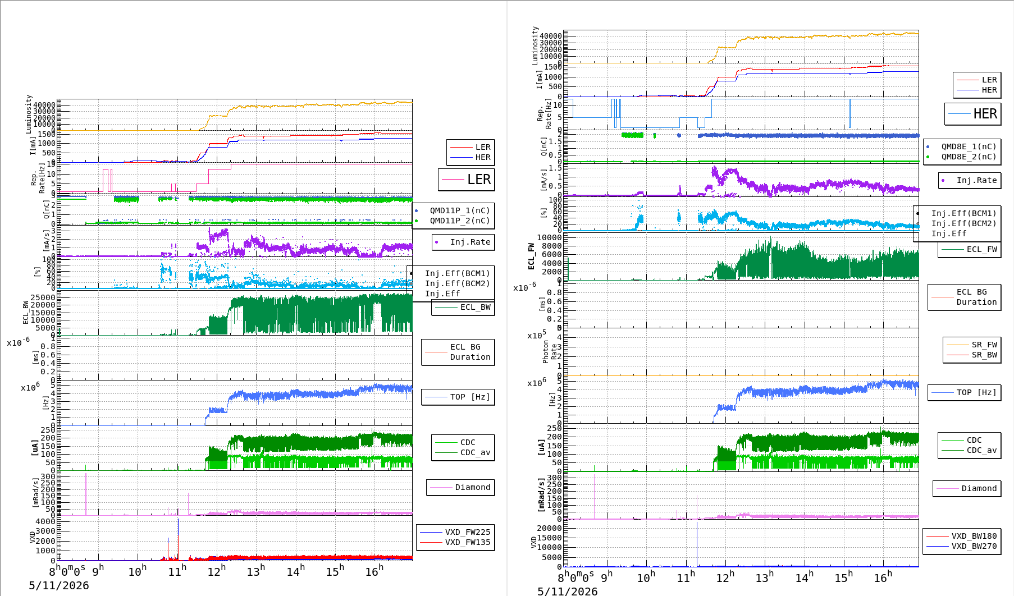The image size is (1014, 596).
Task: Select the large LER rep-rate legend box
Action: (467, 180)
